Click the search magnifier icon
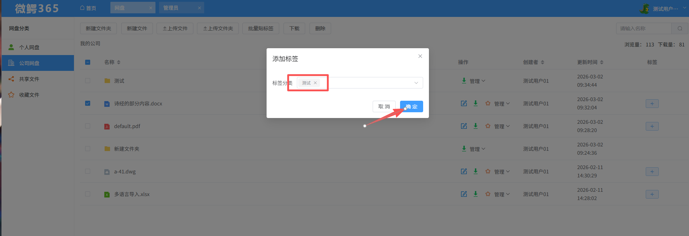 pos(680,28)
